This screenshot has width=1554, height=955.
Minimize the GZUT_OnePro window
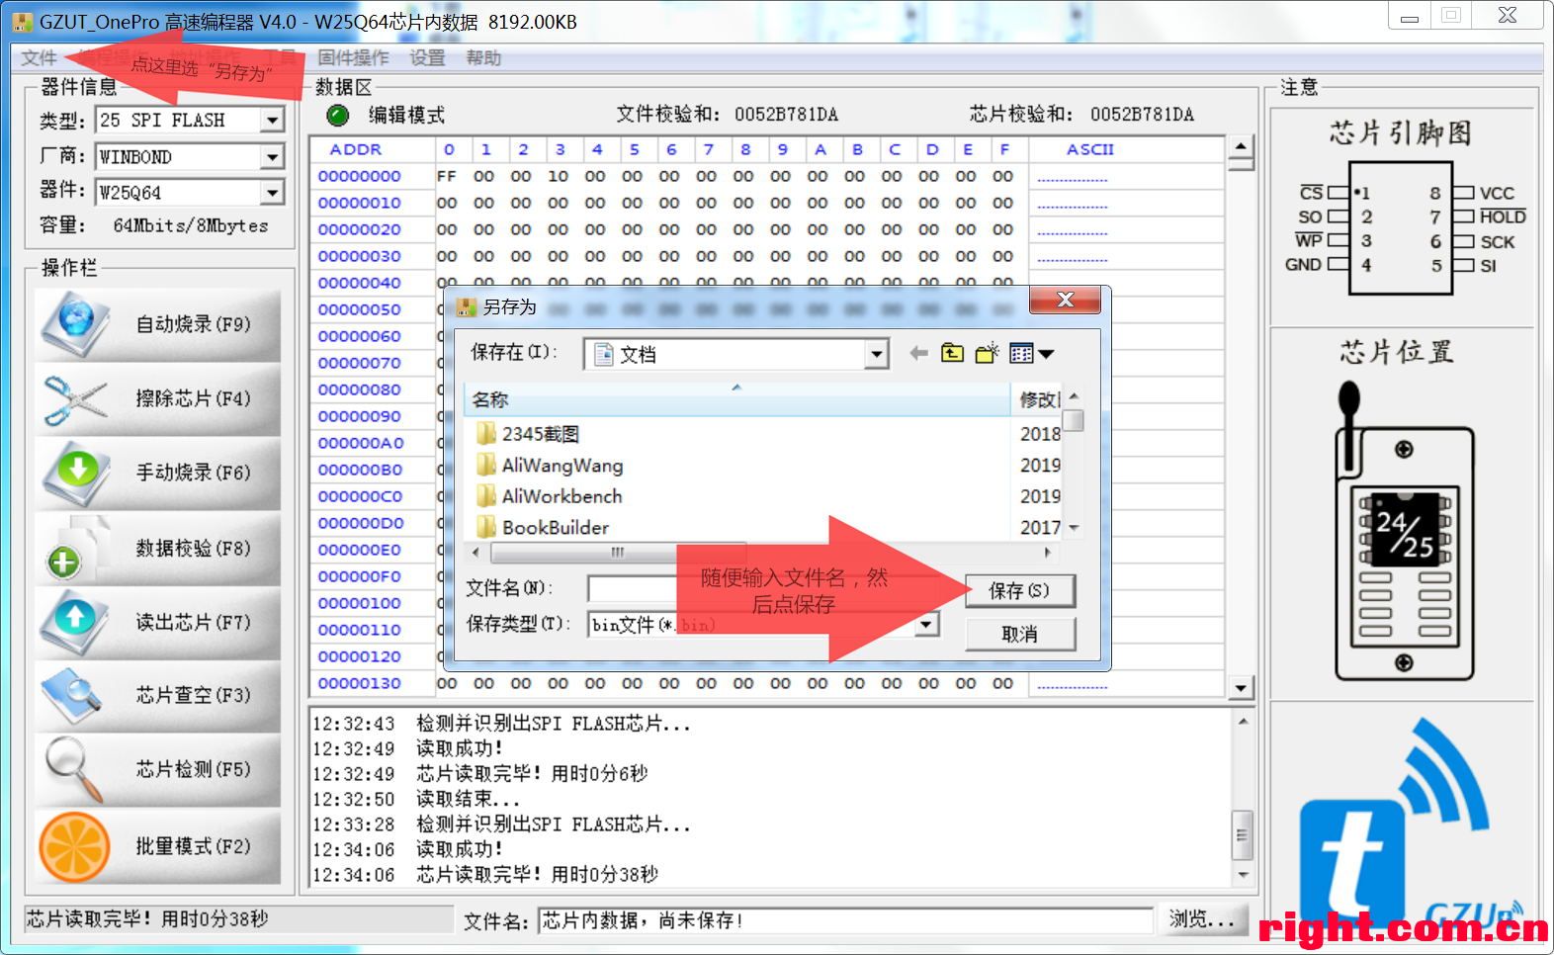click(1410, 15)
